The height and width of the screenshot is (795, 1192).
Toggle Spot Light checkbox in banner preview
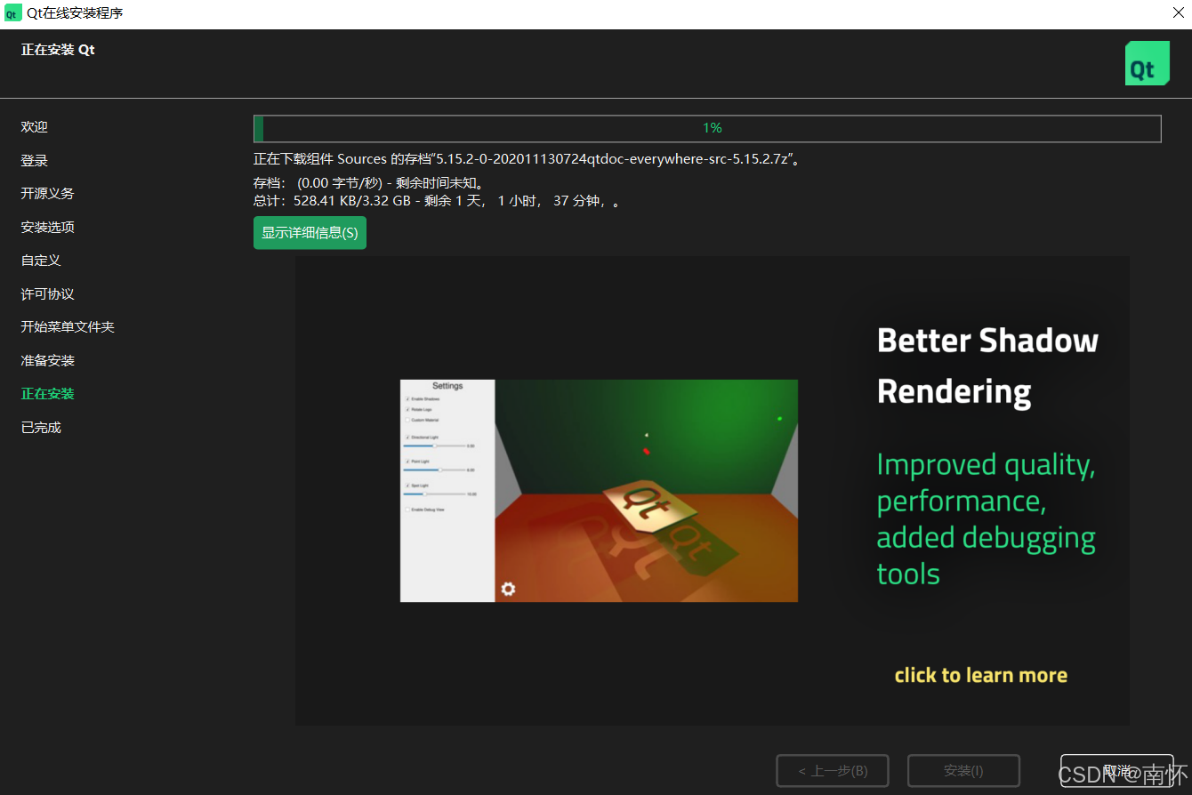(x=407, y=486)
